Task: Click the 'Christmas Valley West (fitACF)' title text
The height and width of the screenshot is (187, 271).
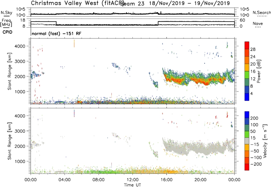Action: point(77,3)
